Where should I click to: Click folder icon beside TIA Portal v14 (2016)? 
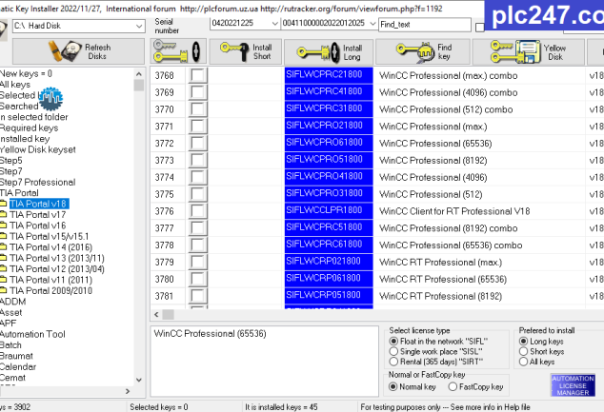pos(4,246)
